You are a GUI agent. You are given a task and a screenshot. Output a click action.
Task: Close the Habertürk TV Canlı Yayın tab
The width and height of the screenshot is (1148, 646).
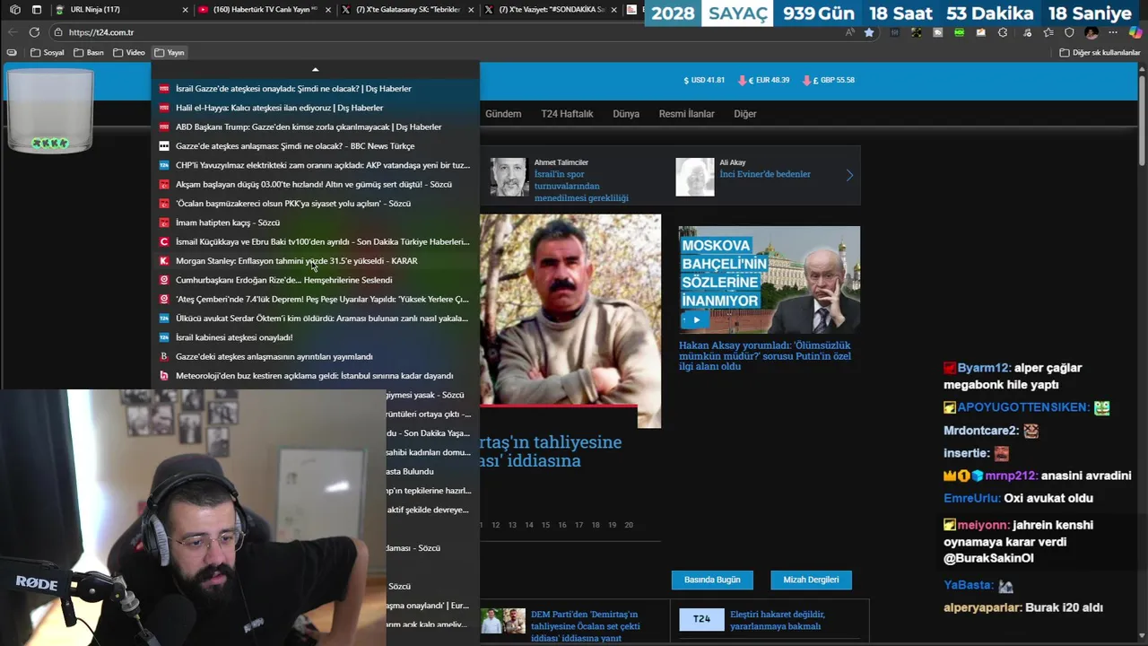(326, 10)
